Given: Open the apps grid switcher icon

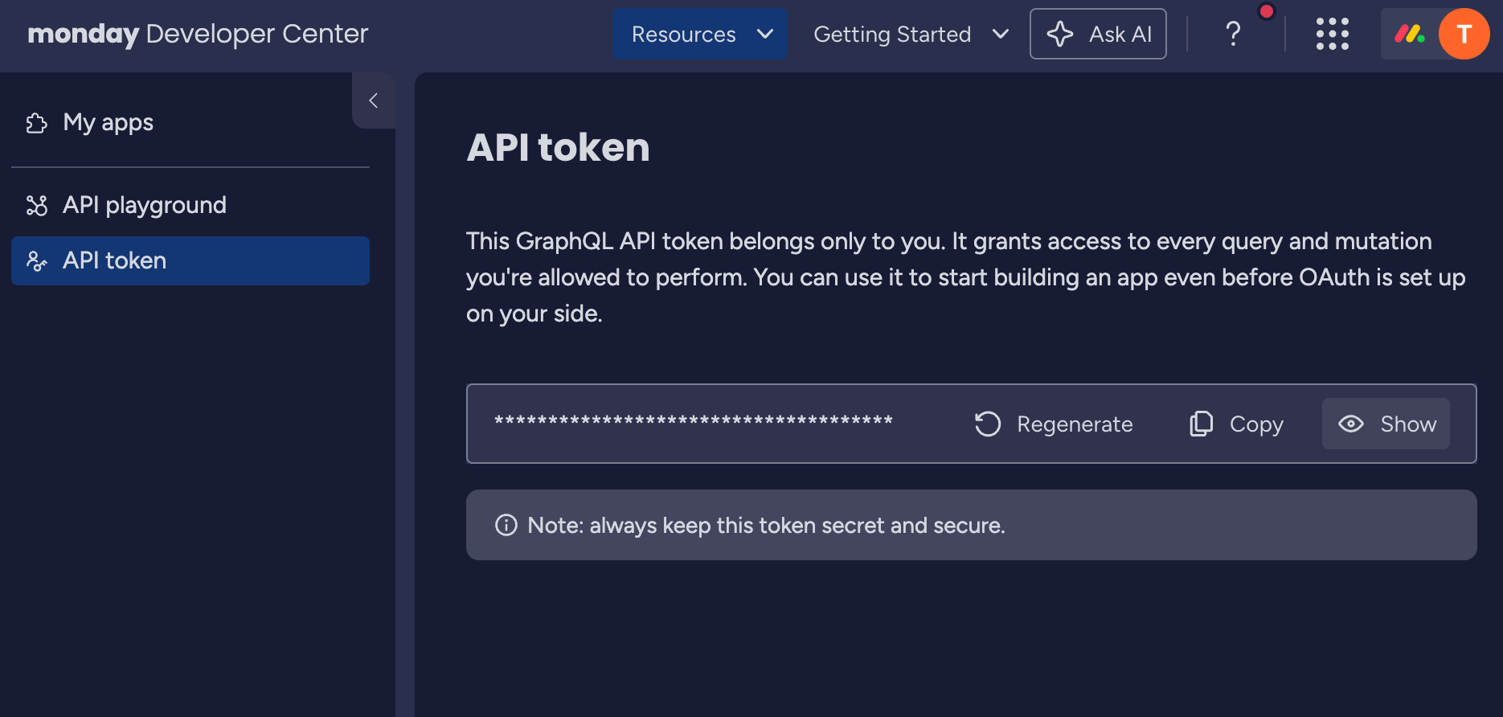Looking at the screenshot, I should [1332, 34].
